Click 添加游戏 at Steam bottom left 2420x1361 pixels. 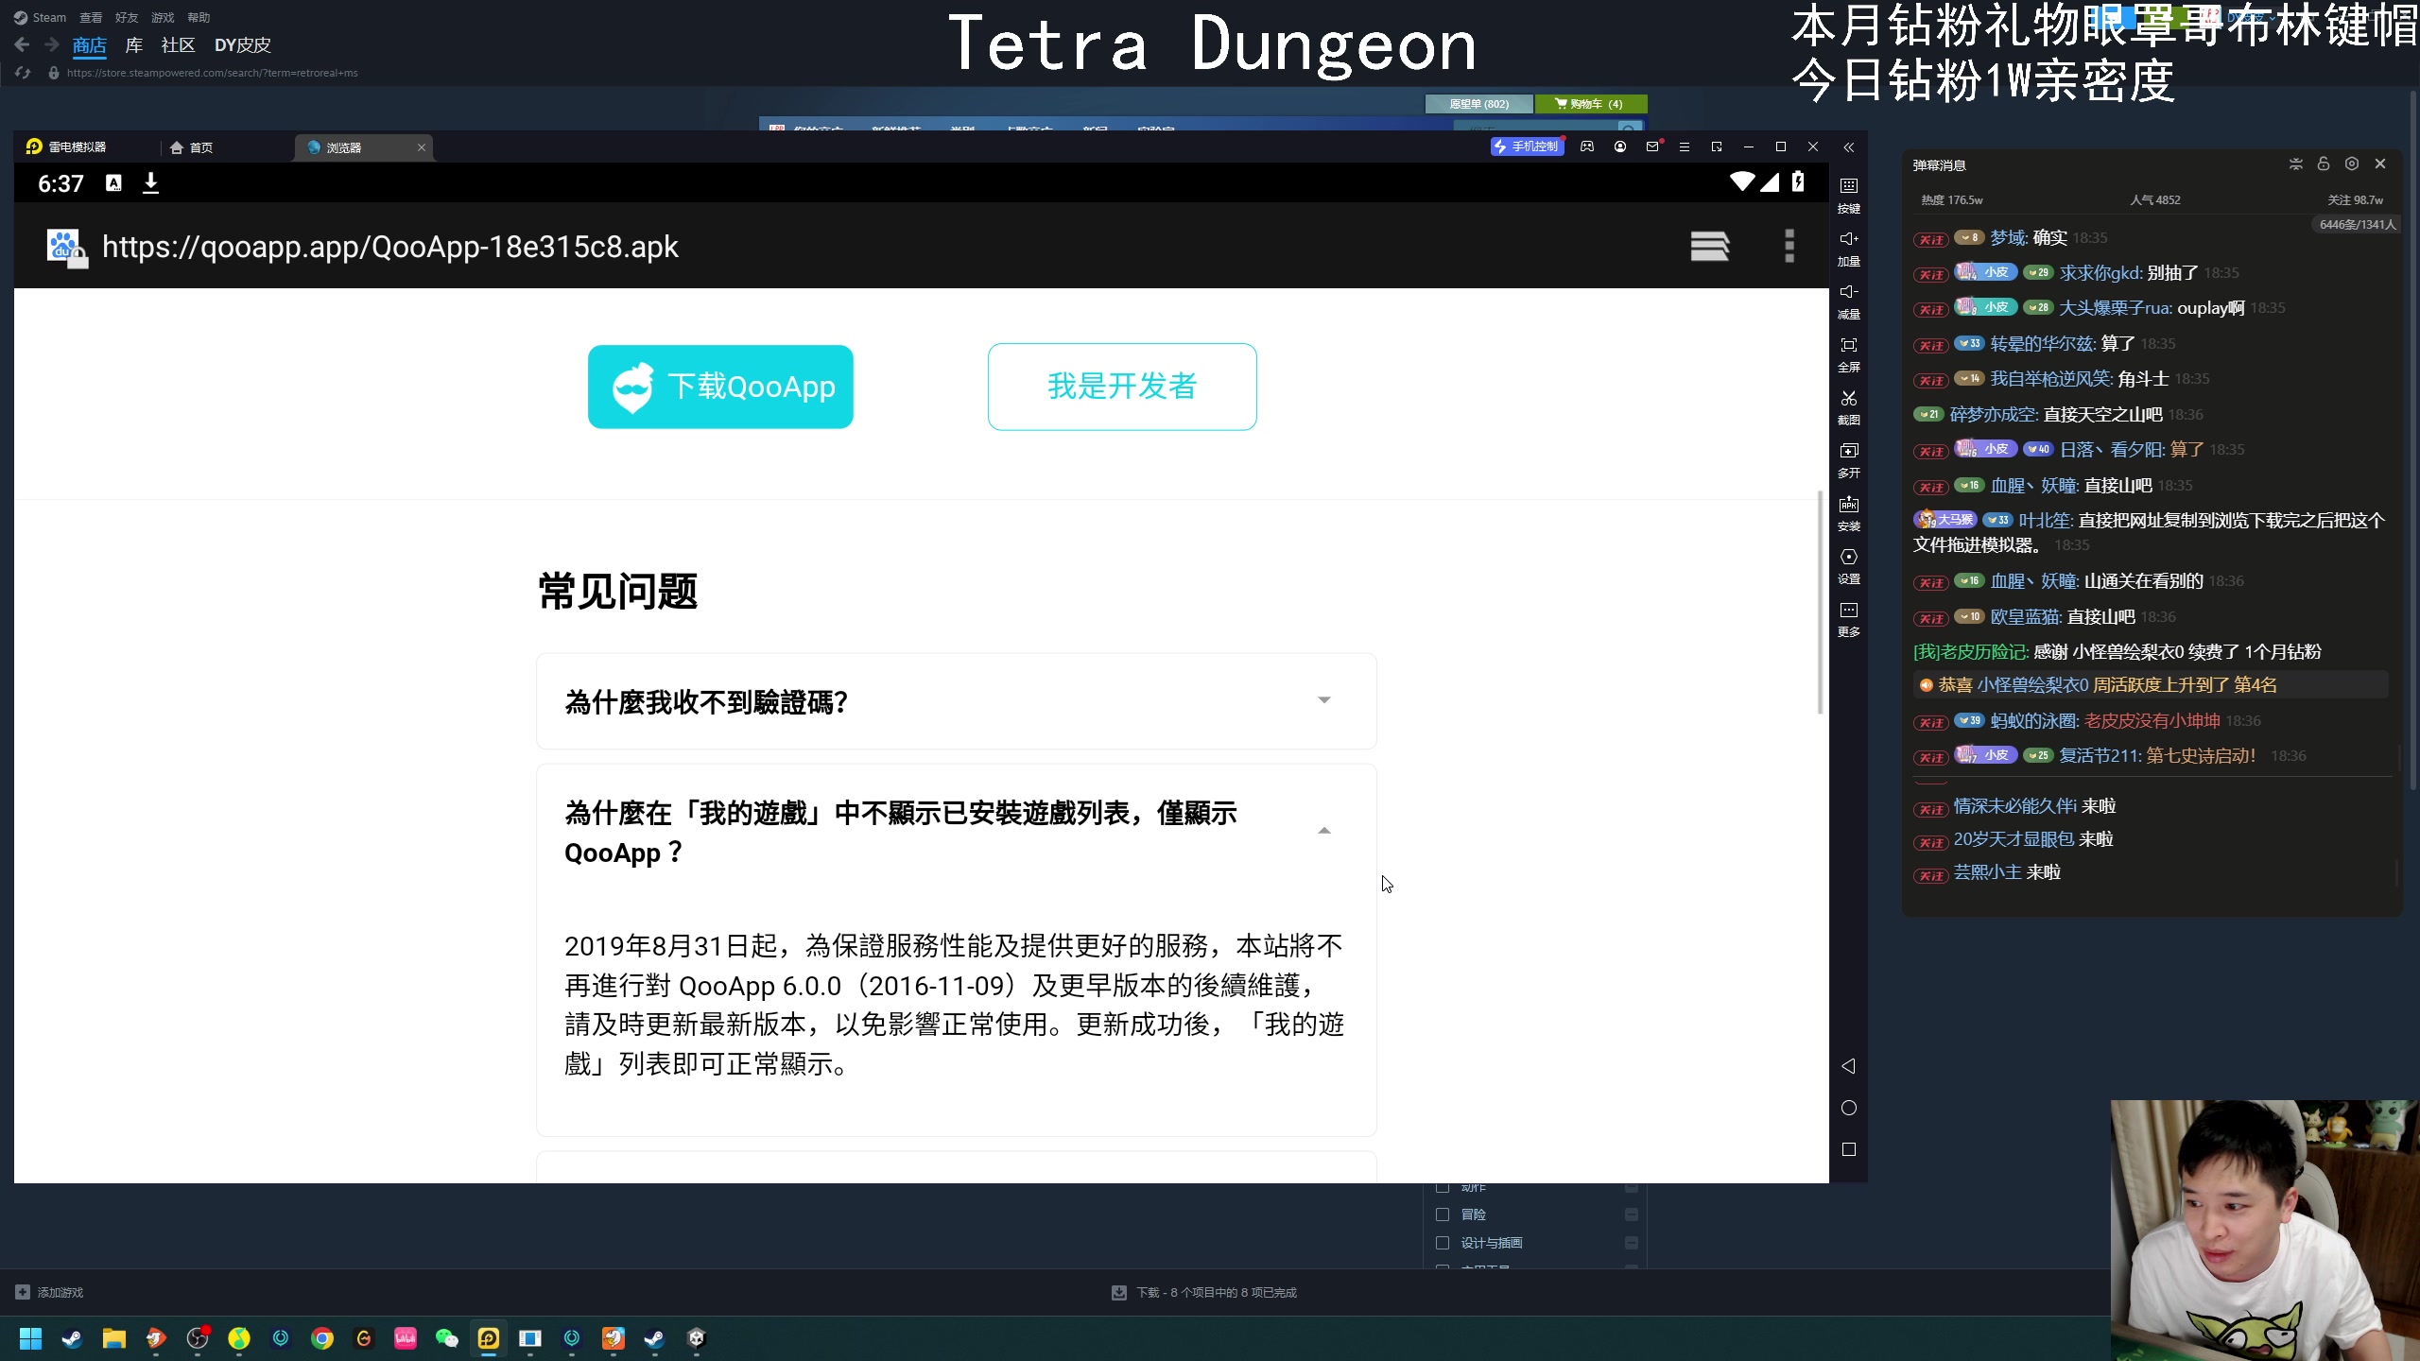click(49, 1292)
